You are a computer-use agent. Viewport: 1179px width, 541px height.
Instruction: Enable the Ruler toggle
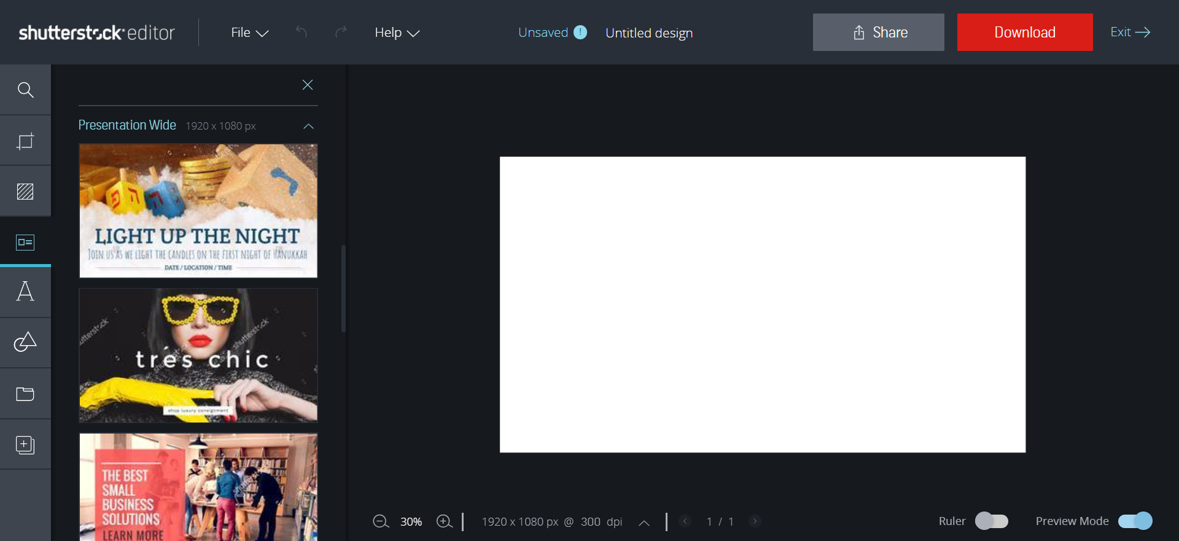pyautogui.click(x=991, y=521)
